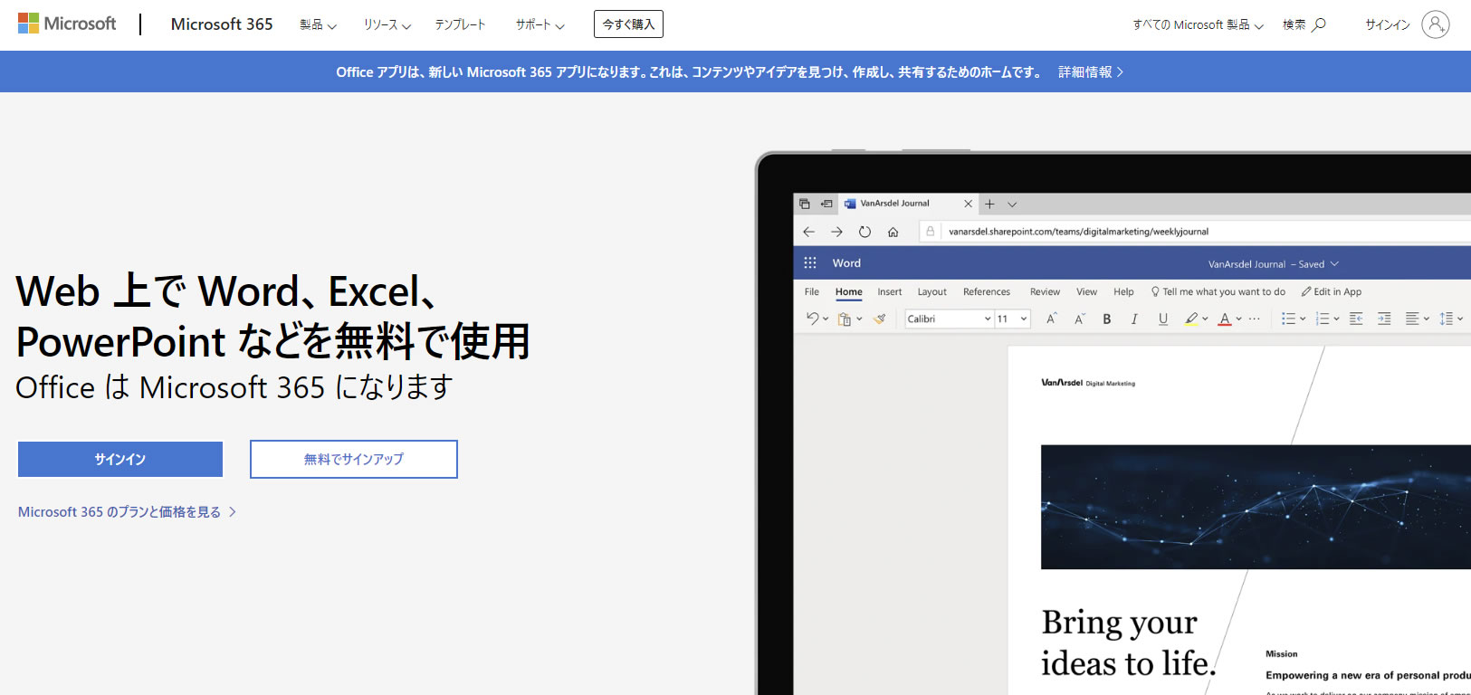Image resolution: width=1471 pixels, height=695 pixels.
Task: Select the format painter brush icon
Action: pos(879,319)
